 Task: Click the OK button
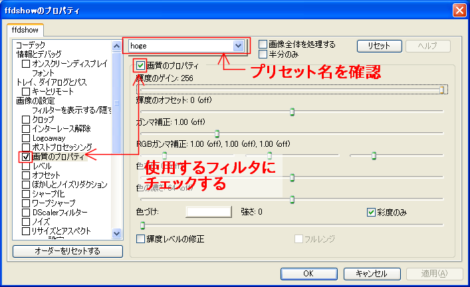click(x=308, y=274)
